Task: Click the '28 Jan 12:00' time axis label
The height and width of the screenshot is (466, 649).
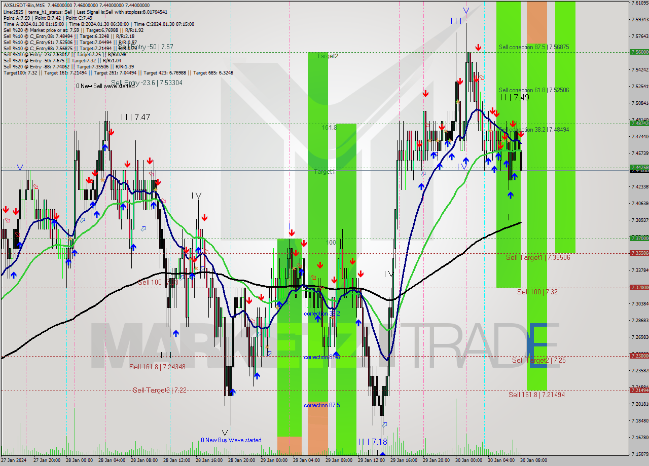Action: [177, 460]
